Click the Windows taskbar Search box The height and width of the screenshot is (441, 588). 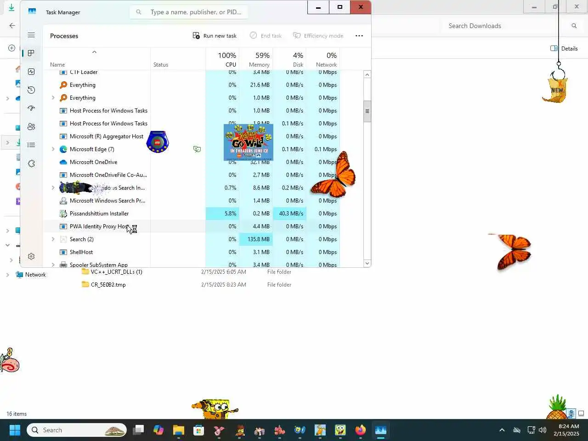point(77,430)
